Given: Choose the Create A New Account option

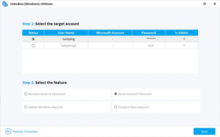Looking at the screenshot, I should pos(116,107).
